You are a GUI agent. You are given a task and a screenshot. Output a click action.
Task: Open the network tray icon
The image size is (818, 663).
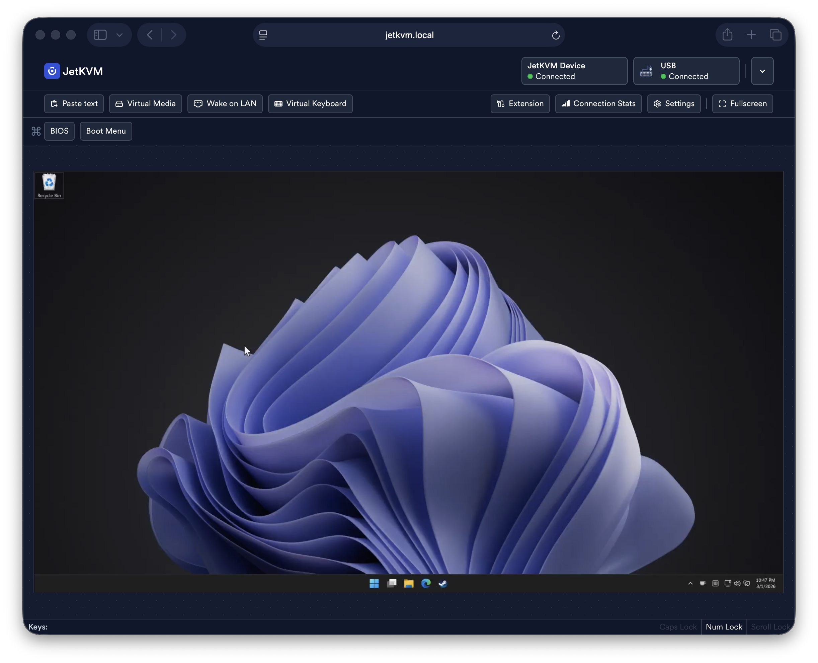pos(728,584)
